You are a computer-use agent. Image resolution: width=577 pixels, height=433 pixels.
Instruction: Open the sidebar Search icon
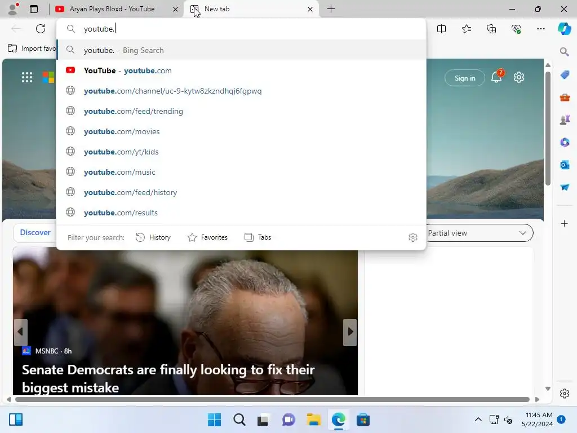(x=564, y=51)
